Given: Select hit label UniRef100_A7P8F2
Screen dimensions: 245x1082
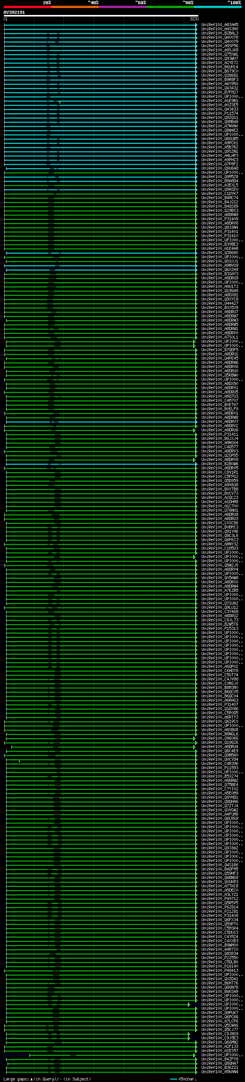Looking at the screenshot, I should click(x=219, y=164).
